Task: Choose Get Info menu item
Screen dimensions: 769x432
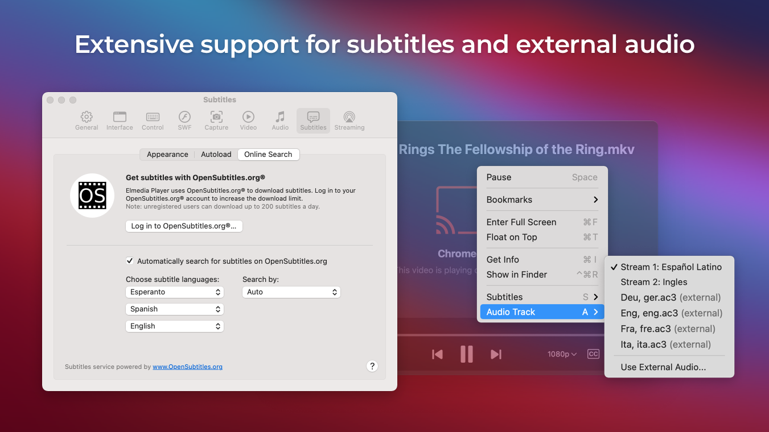Action: coord(542,260)
